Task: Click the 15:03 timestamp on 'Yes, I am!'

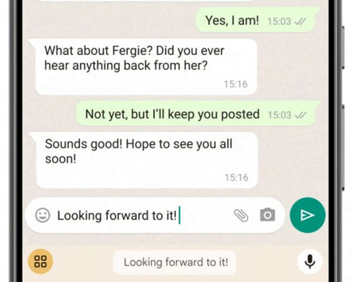Action: coord(279,22)
